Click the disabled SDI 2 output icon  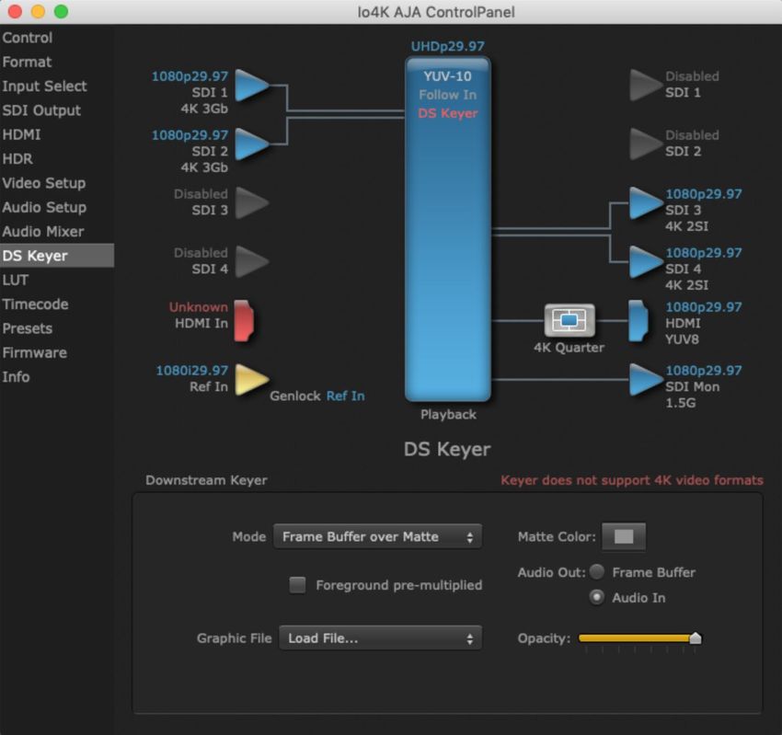coord(647,144)
